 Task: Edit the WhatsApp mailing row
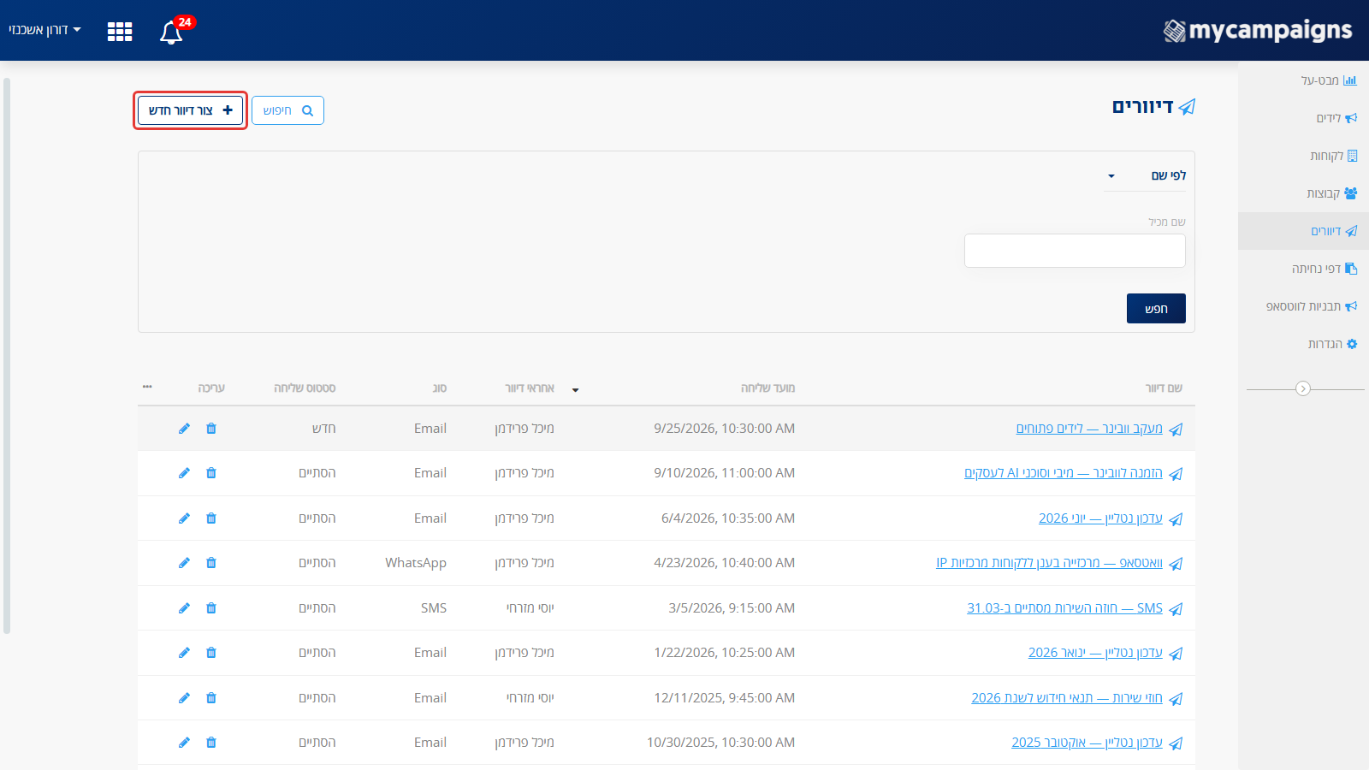[184, 563]
